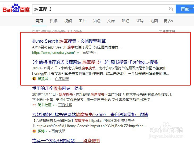Click snippet line starting 2018年7月14日

click(102, 94)
